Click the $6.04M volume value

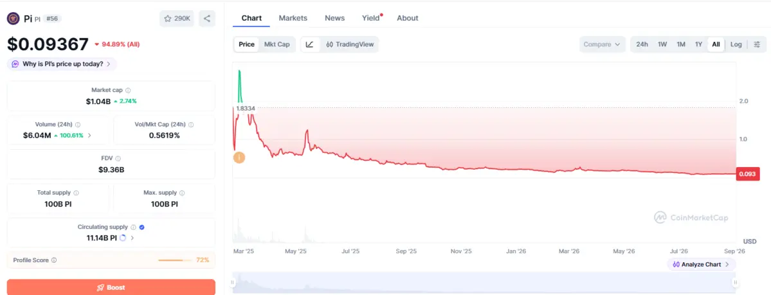point(37,135)
